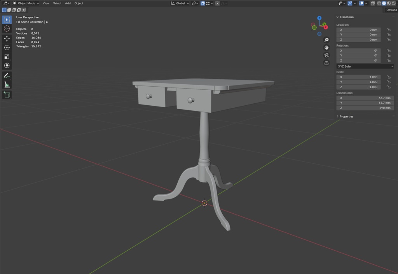Open the Object menu
The width and height of the screenshot is (398, 274).
coord(79,3)
